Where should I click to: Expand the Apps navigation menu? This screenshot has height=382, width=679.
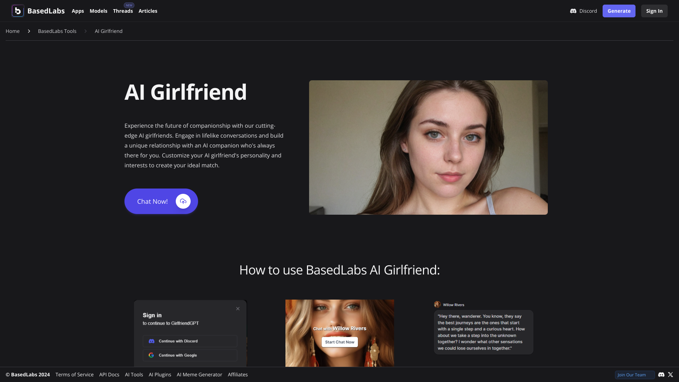77,11
